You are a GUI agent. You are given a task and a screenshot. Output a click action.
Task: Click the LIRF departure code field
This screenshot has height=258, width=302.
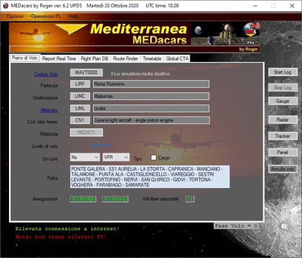click(80, 84)
